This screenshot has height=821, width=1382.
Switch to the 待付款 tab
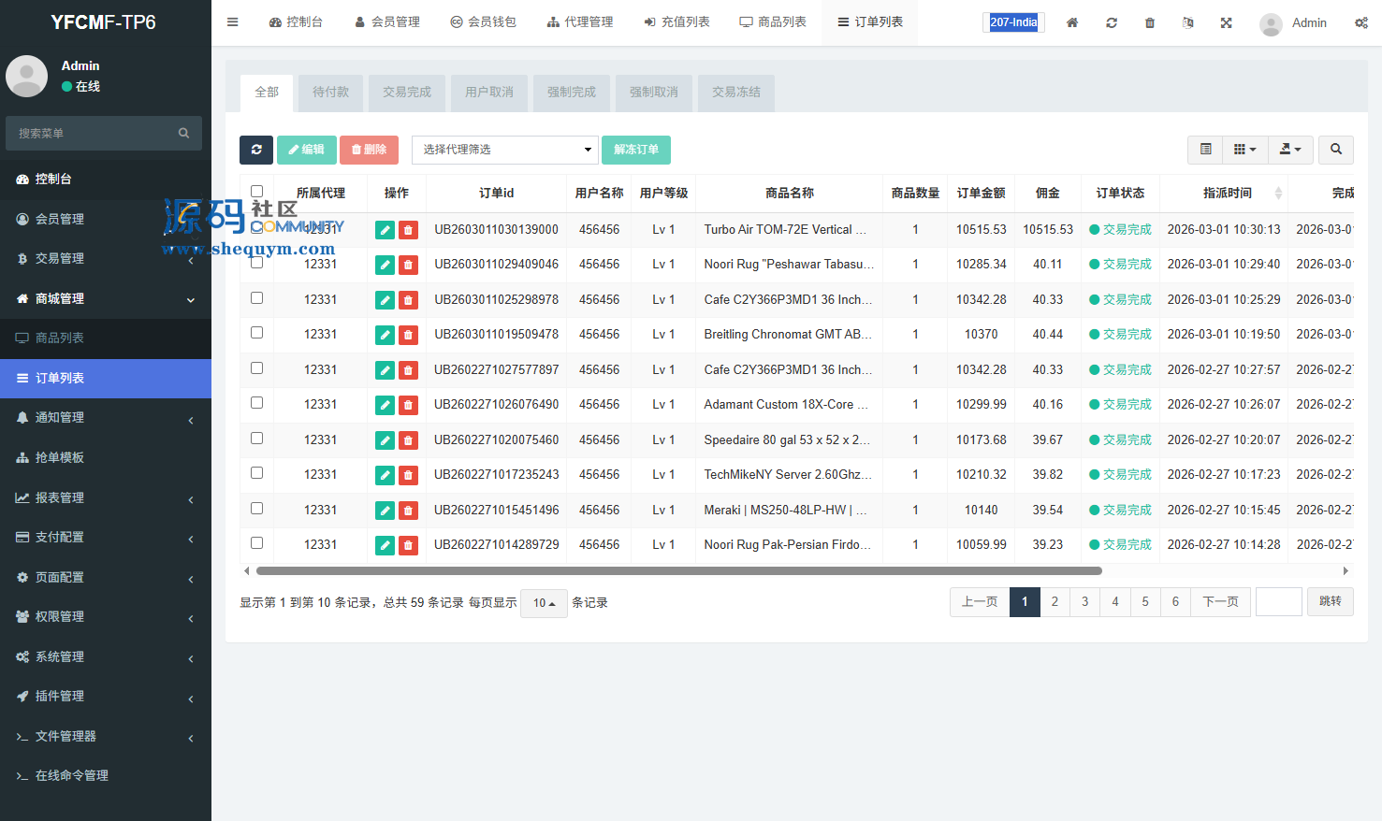click(330, 93)
